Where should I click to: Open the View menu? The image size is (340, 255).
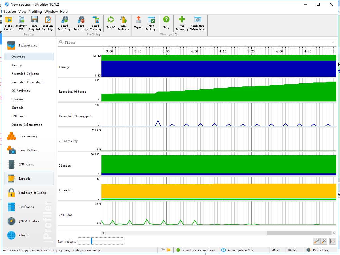pos(22,12)
